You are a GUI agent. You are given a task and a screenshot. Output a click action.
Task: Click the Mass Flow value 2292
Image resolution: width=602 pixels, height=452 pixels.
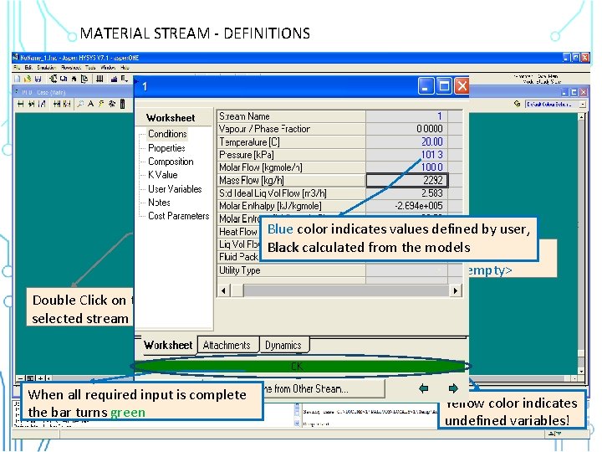(407, 180)
